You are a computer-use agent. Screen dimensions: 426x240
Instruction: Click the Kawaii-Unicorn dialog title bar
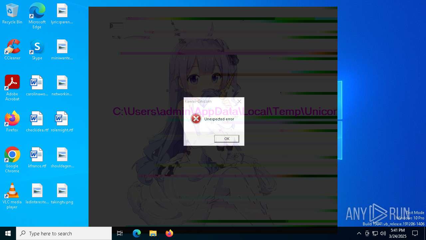214,101
